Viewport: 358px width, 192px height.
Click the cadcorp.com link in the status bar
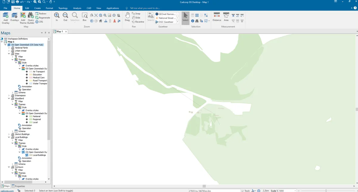[7, 190]
